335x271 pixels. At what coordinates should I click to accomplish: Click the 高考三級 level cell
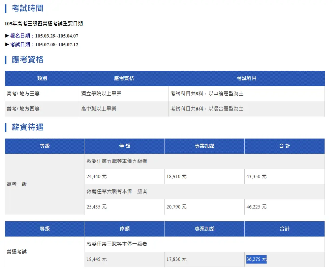tap(17, 184)
